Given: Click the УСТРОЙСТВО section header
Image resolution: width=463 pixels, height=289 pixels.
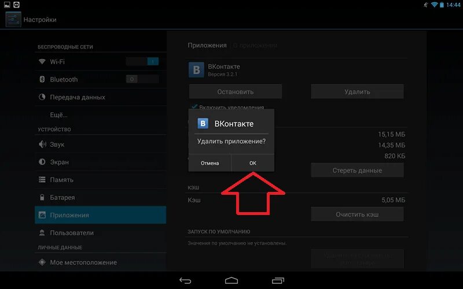Looking at the screenshot, I should pyautogui.click(x=54, y=129).
